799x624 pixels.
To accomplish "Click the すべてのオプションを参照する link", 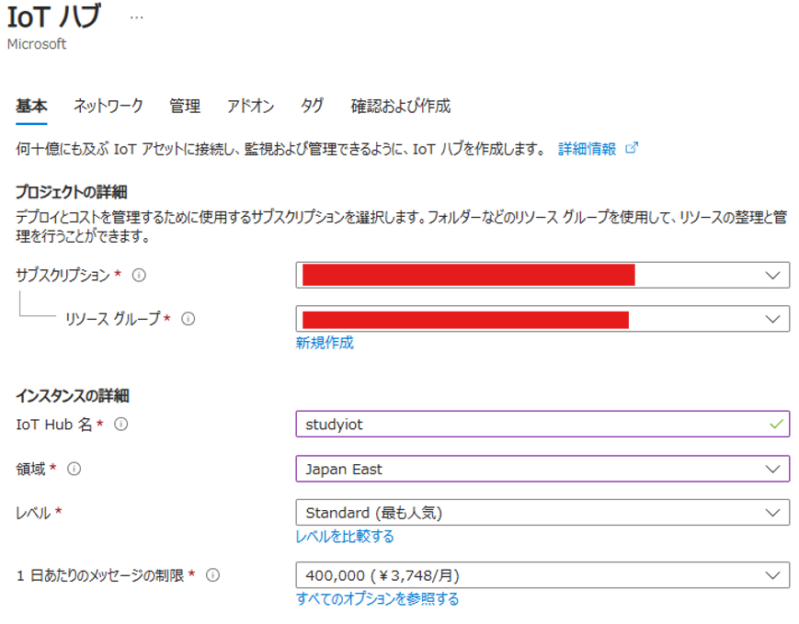I will [x=378, y=599].
